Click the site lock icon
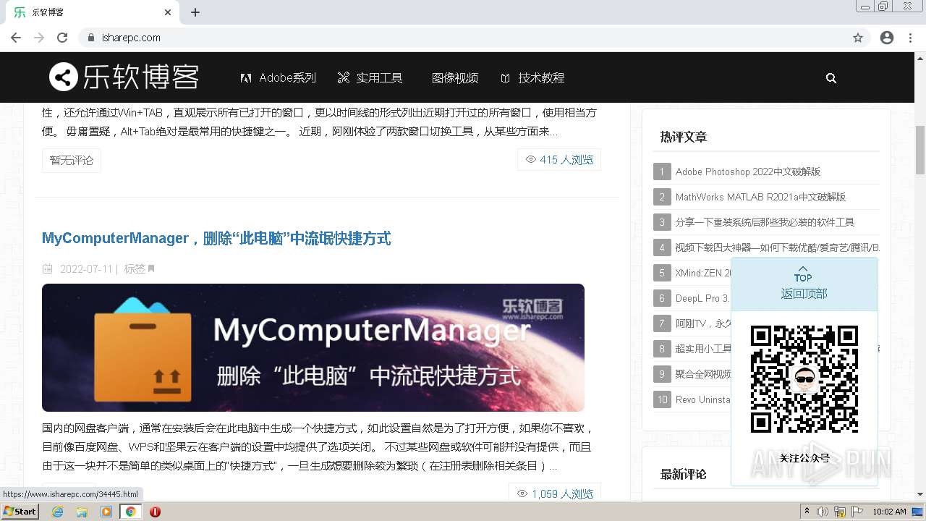The width and height of the screenshot is (926, 521). (90, 38)
